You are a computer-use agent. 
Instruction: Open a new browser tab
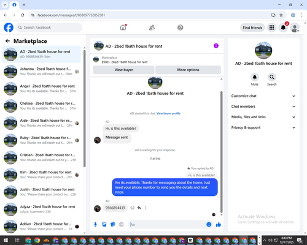point(24,5)
